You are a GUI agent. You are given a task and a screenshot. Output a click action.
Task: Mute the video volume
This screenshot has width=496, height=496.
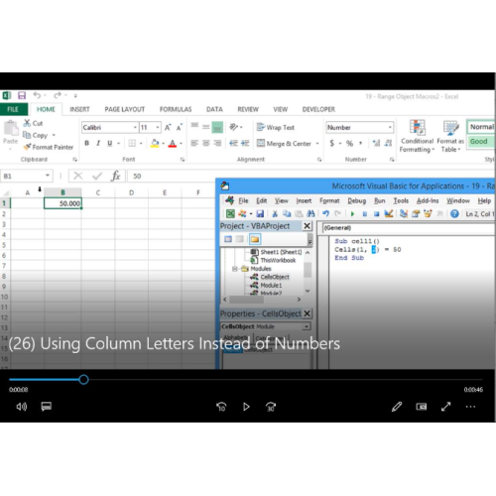22,407
